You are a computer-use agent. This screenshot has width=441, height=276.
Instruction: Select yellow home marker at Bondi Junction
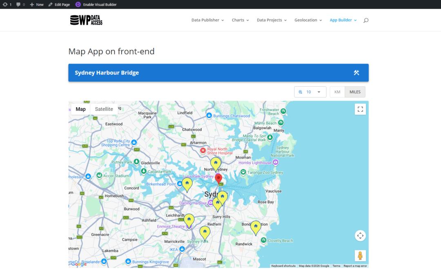coord(256,228)
